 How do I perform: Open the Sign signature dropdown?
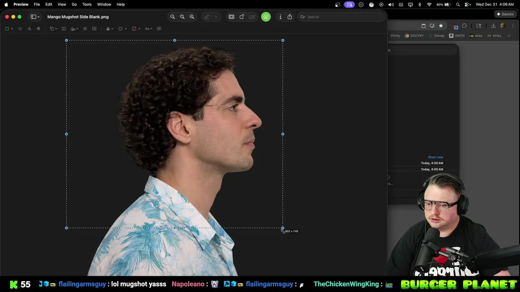click(x=74, y=29)
